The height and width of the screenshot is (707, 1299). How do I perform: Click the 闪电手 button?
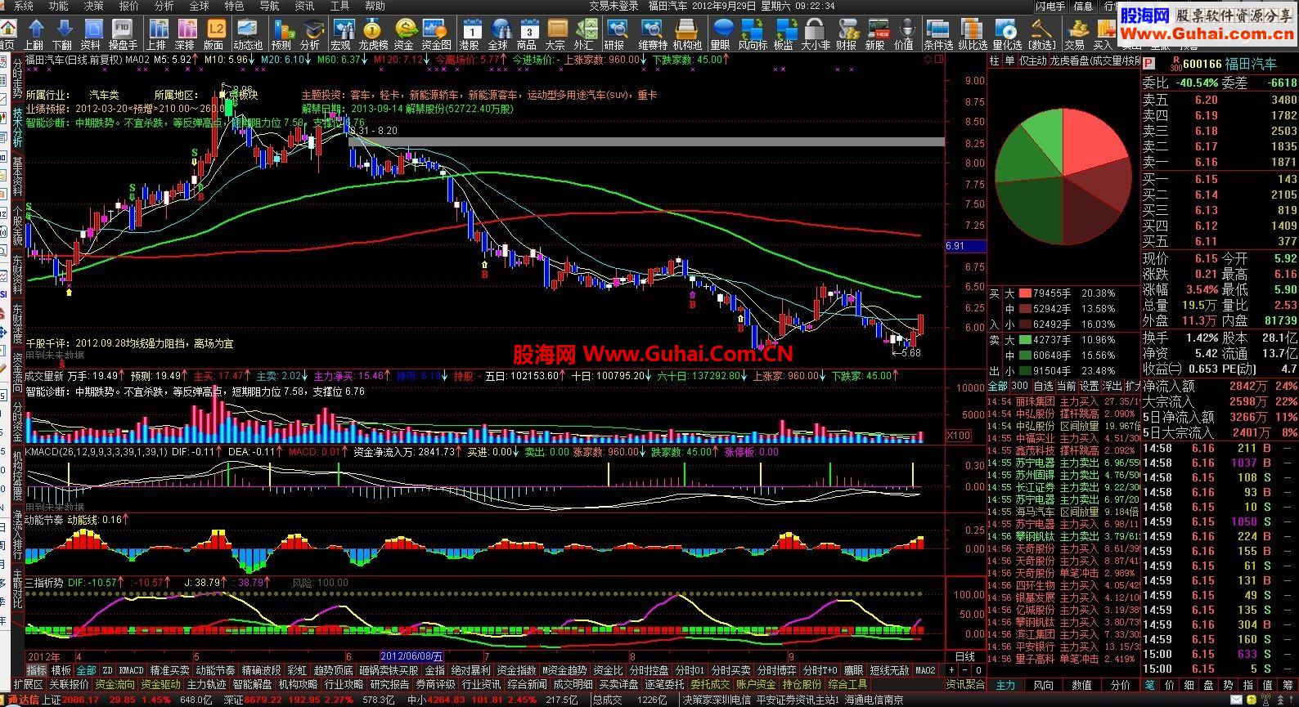tap(1050, 6)
